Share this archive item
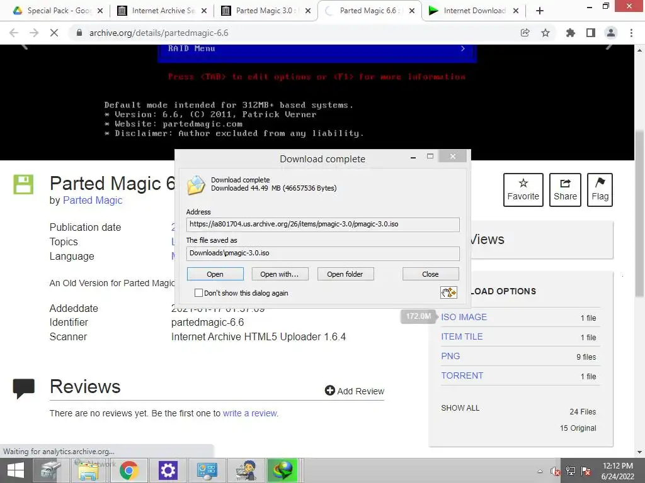The width and height of the screenshot is (645, 483). pyautogui.click(x=565, y=190)
